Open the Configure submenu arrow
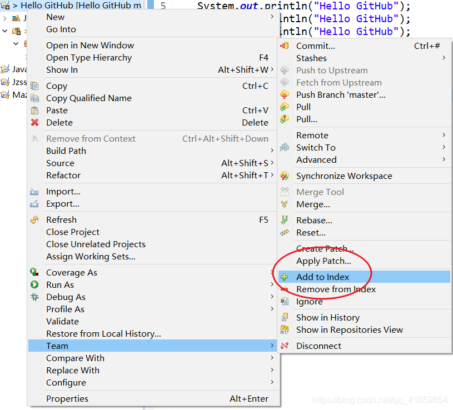 click(272, 382)
